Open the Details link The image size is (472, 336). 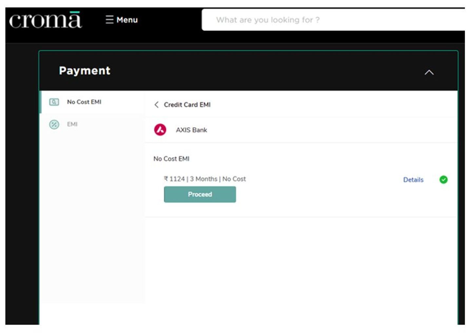click(x=413, y=180)
